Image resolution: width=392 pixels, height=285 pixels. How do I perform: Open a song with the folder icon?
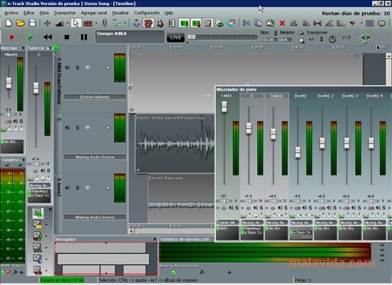pos(21,24)
